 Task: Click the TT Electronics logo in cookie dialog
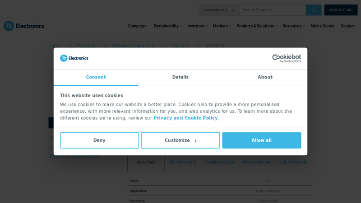point(74,58)
